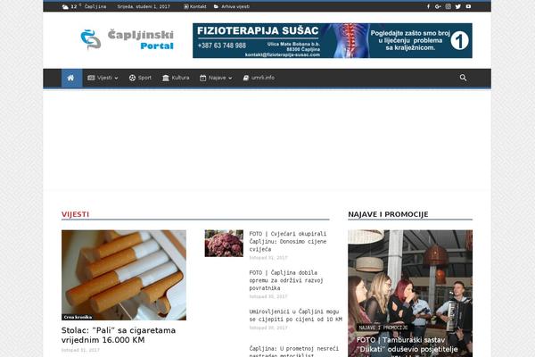Screen dimensions: 535x357
Task: Click the Čapljinski Portal logo
Action: (128, 39)
